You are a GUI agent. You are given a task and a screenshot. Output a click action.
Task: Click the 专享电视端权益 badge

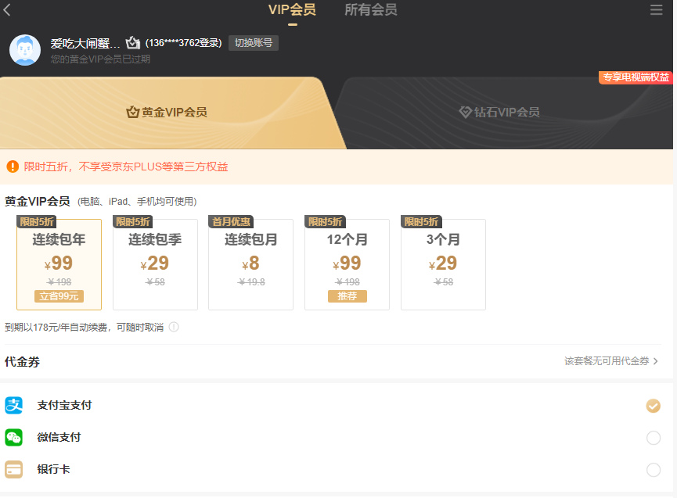coord(636,77)
